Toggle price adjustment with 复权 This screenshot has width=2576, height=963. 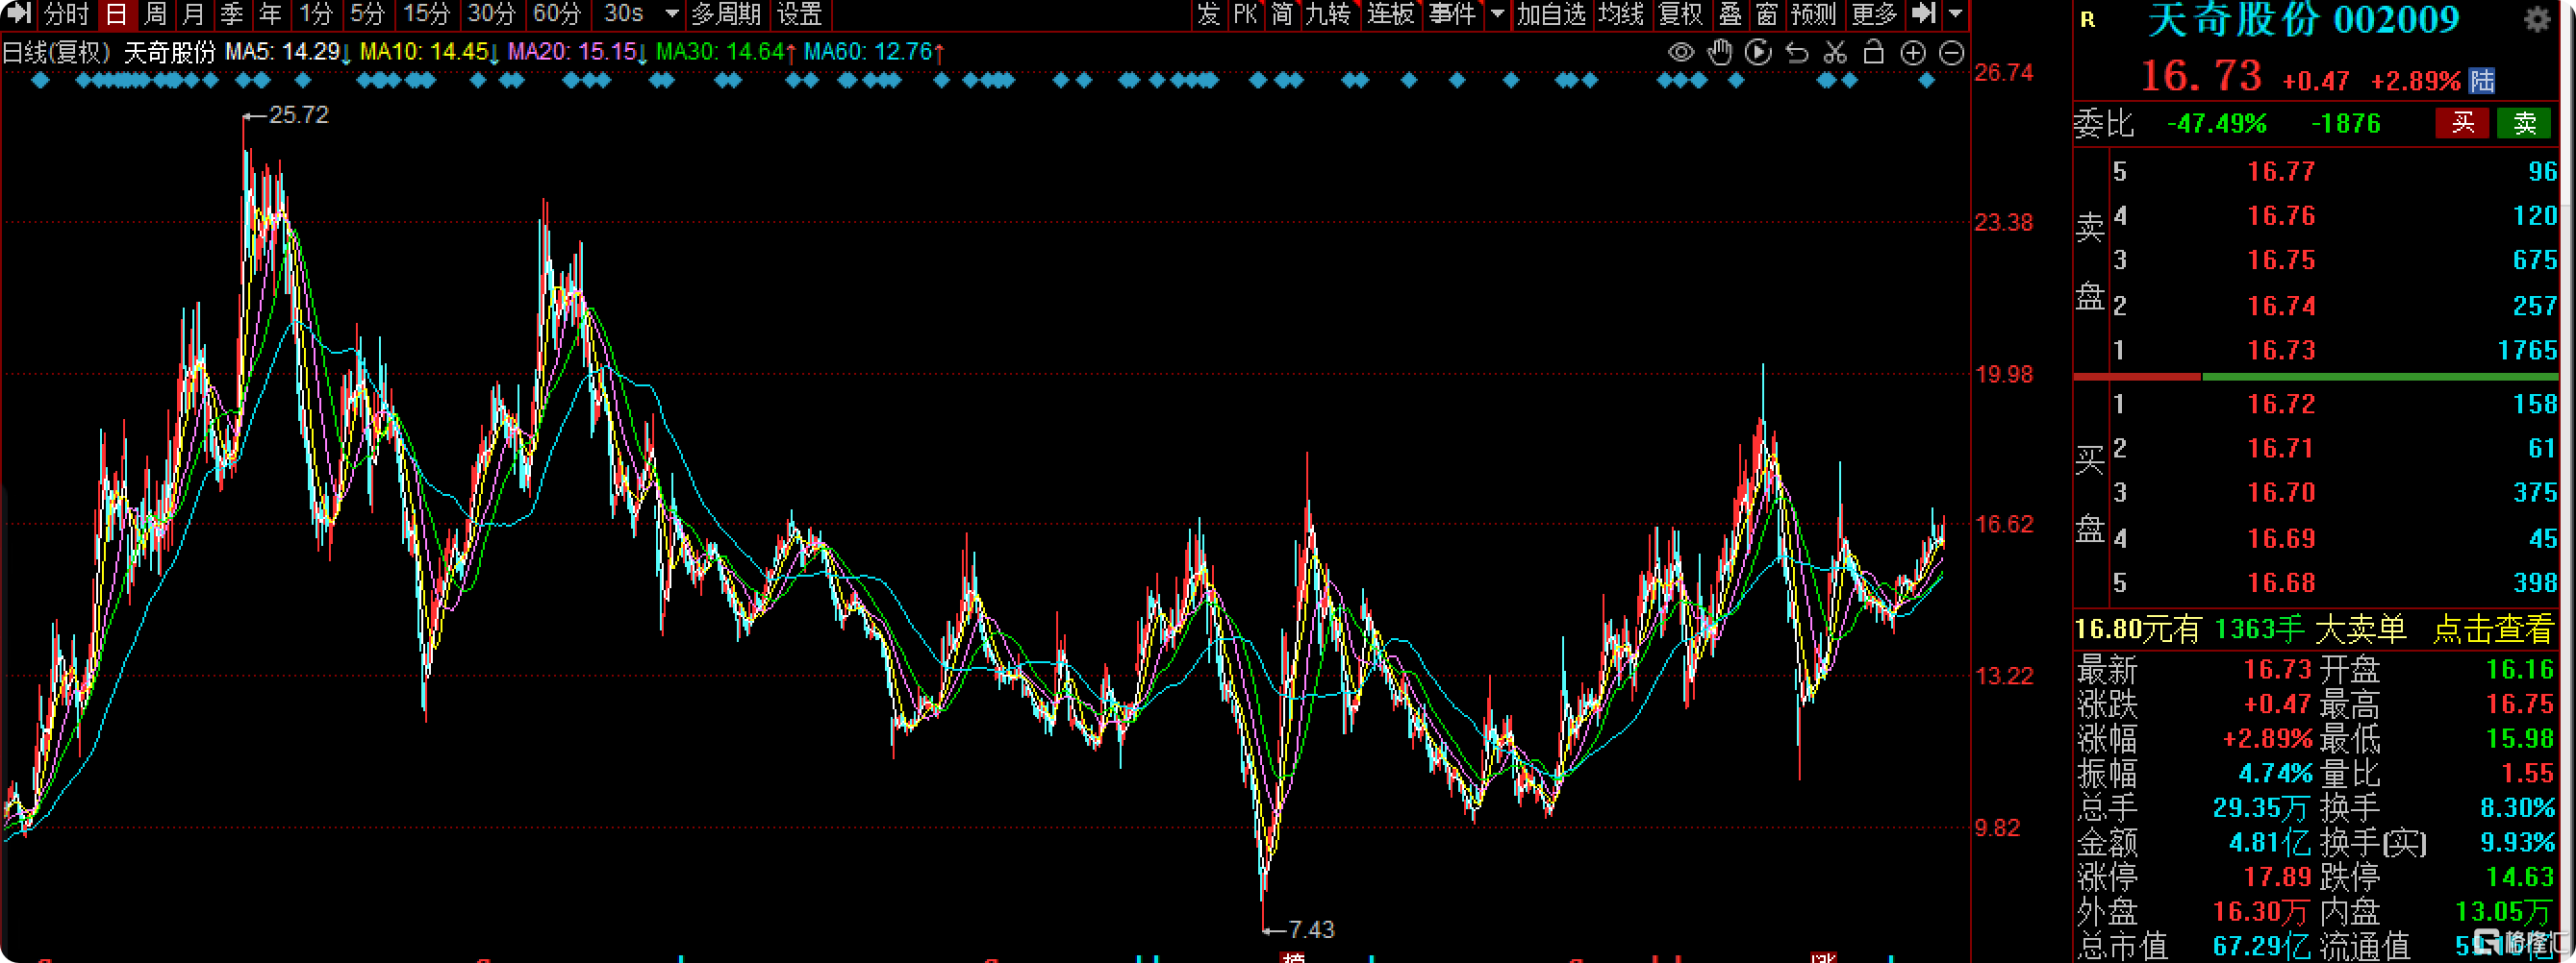tap(1681, 14)
